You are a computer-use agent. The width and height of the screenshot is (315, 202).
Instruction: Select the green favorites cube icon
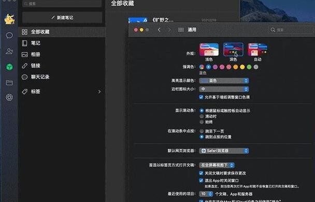click(9, 67)
